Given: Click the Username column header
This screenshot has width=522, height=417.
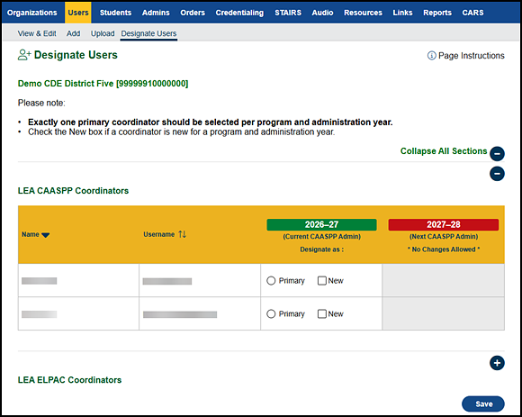Looking at the screenshot, I should 158,234.
